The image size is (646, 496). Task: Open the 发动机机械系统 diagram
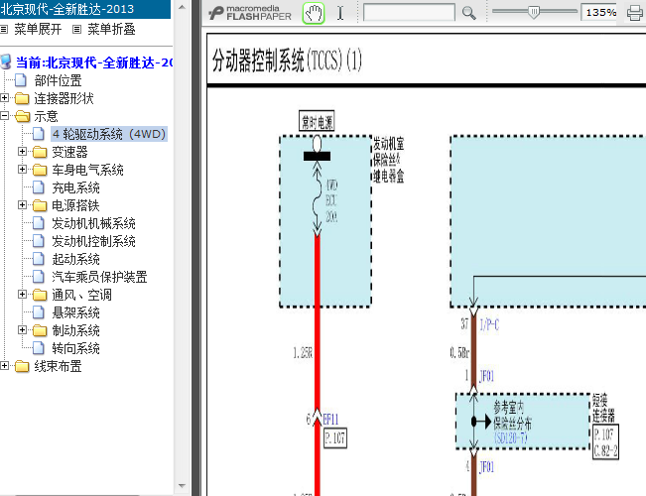[x=93, y=223]
